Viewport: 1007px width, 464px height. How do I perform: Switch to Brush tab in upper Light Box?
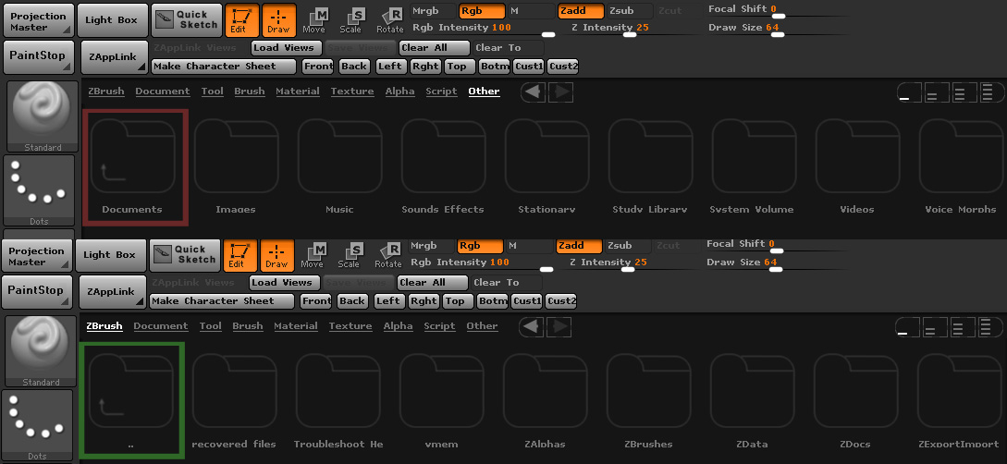[x=249, y=92]
